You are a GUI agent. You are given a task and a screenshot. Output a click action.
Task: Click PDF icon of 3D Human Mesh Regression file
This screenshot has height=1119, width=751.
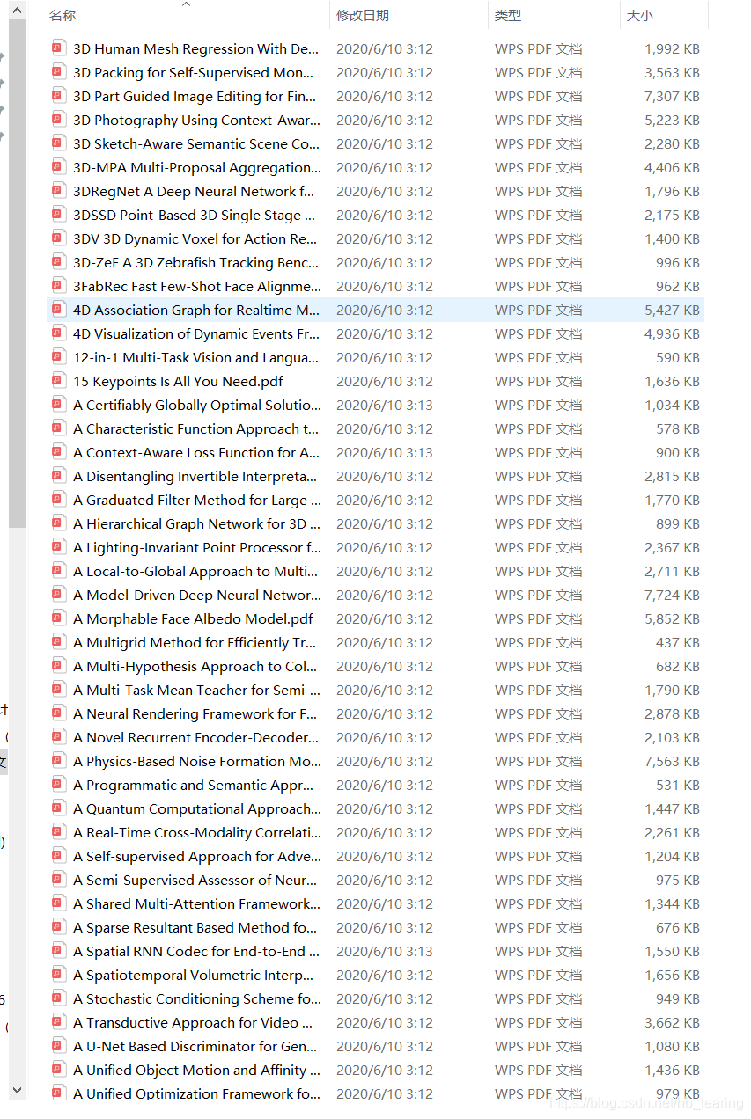click(x=58, y=48)
